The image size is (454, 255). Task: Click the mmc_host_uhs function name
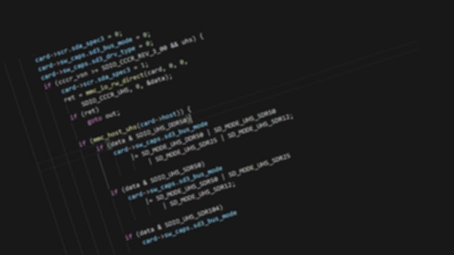pyautogui.click(x=115, y=134)
